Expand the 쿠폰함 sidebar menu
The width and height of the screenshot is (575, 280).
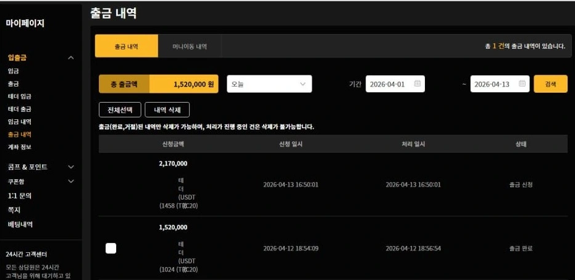click(x=70, y=181)
